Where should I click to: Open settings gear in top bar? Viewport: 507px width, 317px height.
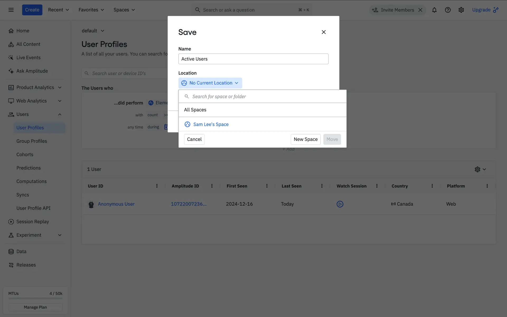tap(461, 10)
